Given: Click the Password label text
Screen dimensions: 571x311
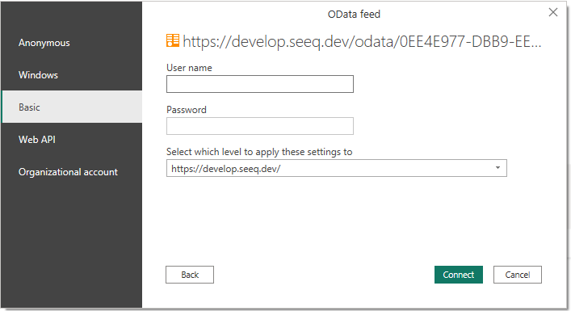Looking at the screenshot, I should [186, 110].
